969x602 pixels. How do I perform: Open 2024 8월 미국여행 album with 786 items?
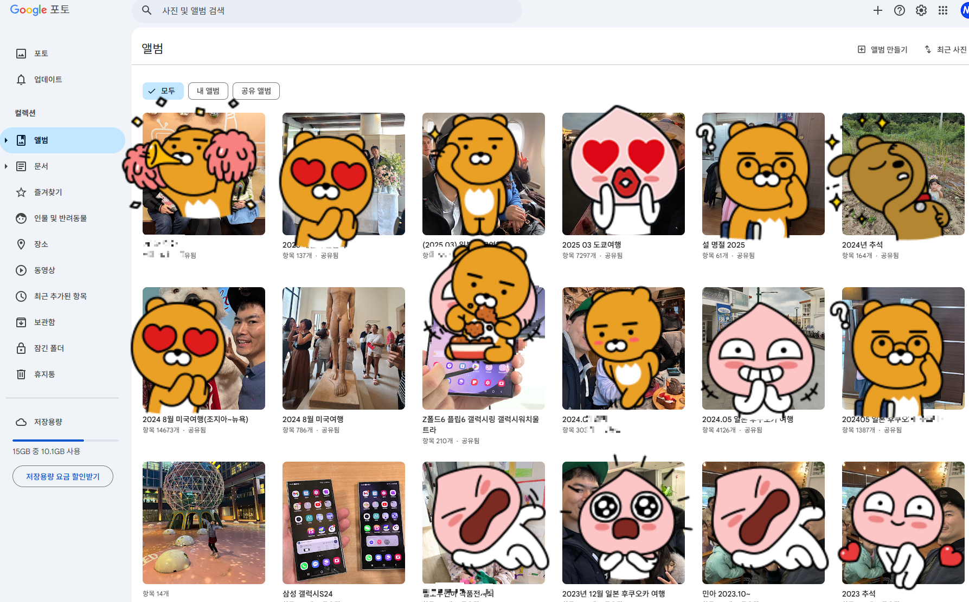tap(344, 348)
